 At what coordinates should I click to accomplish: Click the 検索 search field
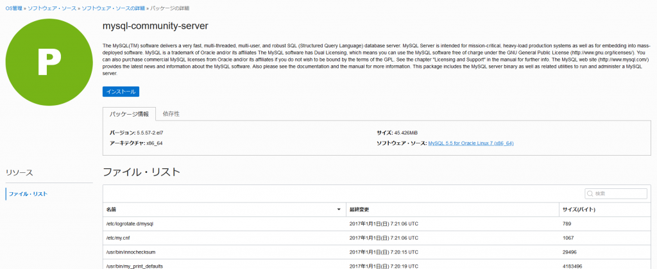click(616, 193)
